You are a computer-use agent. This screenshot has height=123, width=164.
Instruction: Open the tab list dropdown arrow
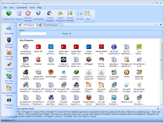[x=161, y=25]
